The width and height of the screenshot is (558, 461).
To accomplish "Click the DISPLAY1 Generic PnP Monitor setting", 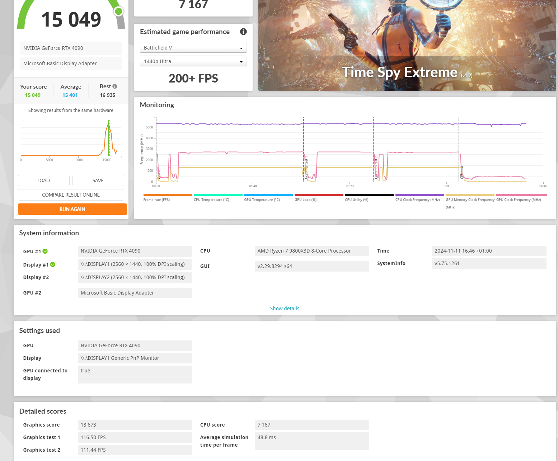I will click(x=135, y=358).
